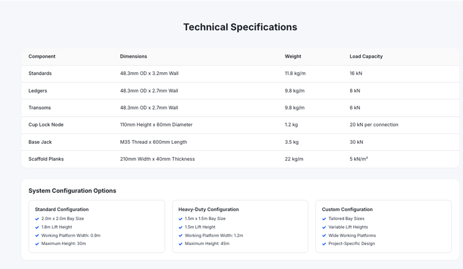Viewport: 463px width, 269px height.
Task: Click the checkmark beside 2.0m x 2.0m Bay Size
Action: [x=37, y=219]
